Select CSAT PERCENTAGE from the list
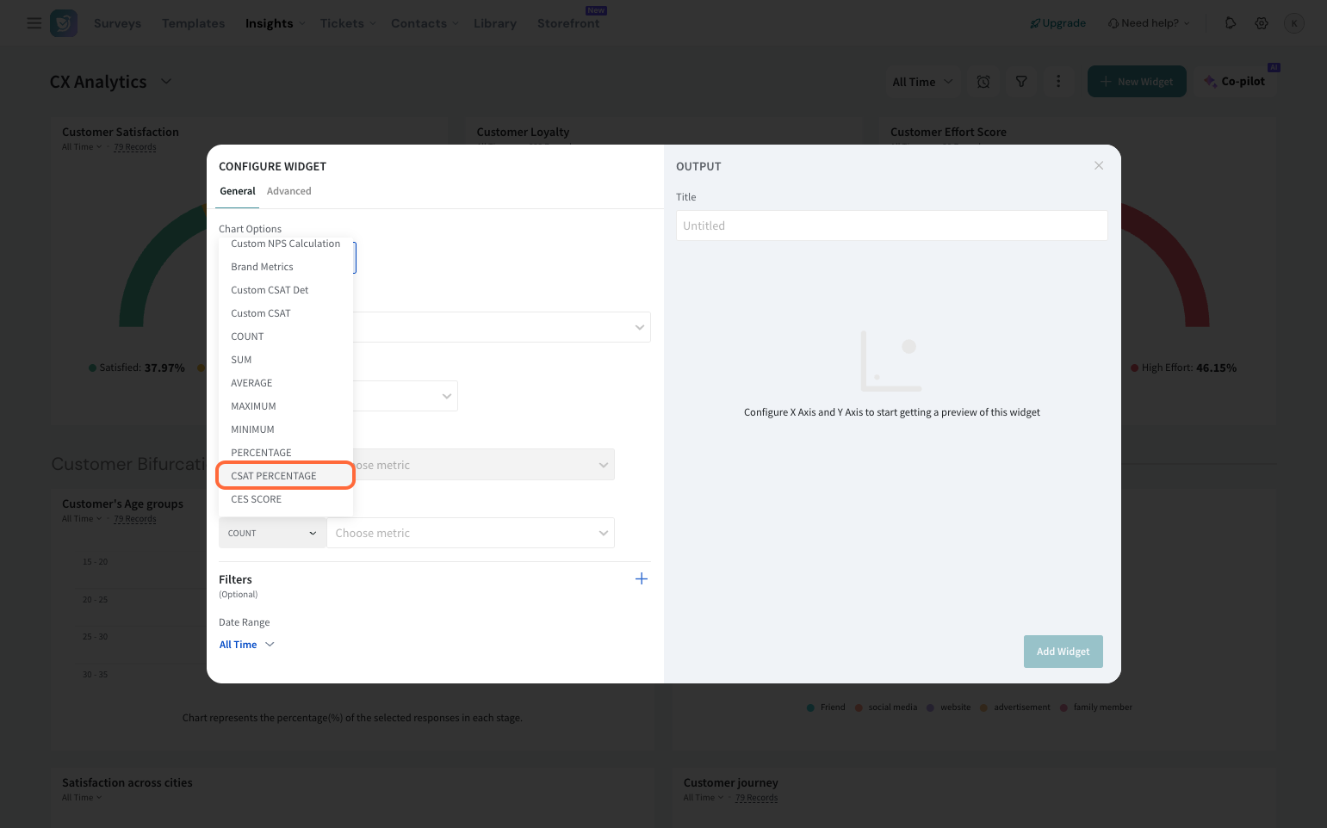 pyautogui.click(x=274, y=476)
